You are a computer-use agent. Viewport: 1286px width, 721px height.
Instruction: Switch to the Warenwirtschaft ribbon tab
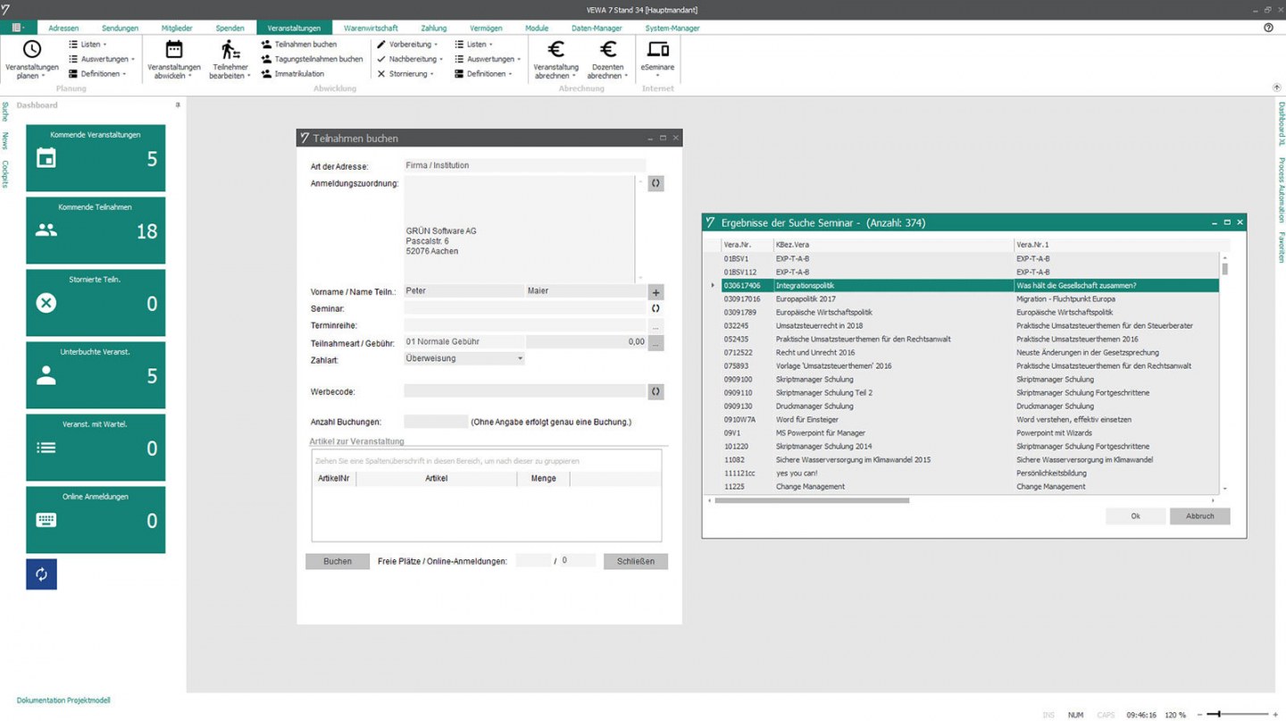click(371, 28)
